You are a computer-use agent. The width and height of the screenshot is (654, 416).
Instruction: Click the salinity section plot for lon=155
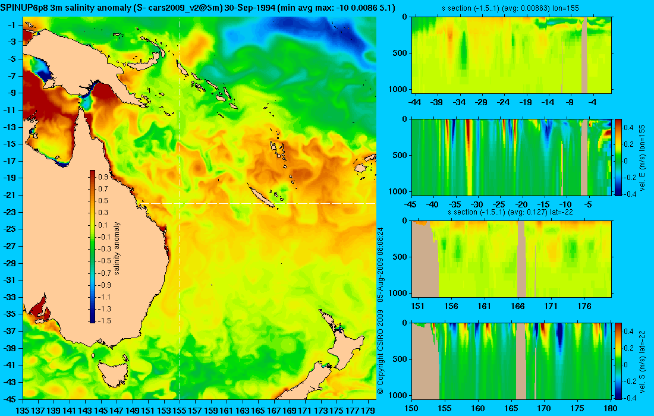coord(512,55)
